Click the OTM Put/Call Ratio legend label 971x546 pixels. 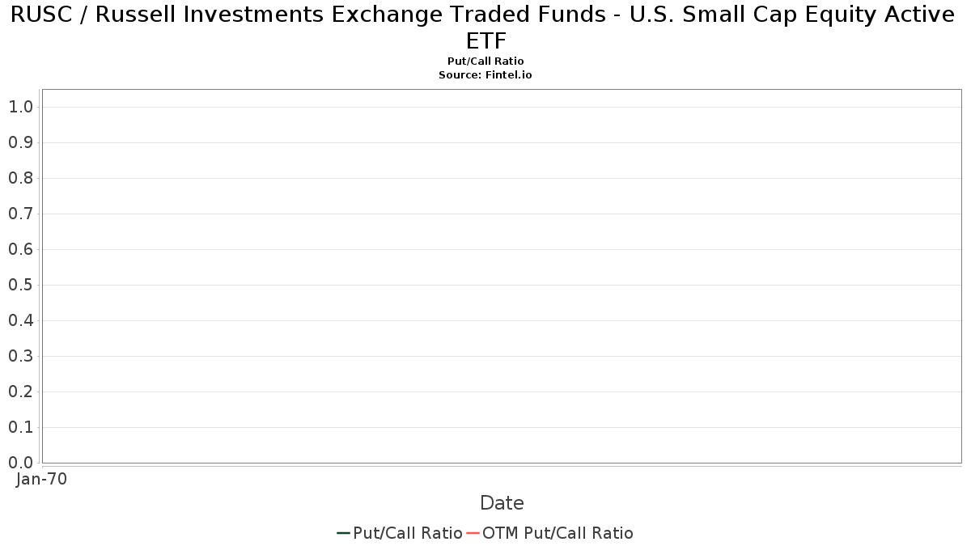click(x=558, y=533)
